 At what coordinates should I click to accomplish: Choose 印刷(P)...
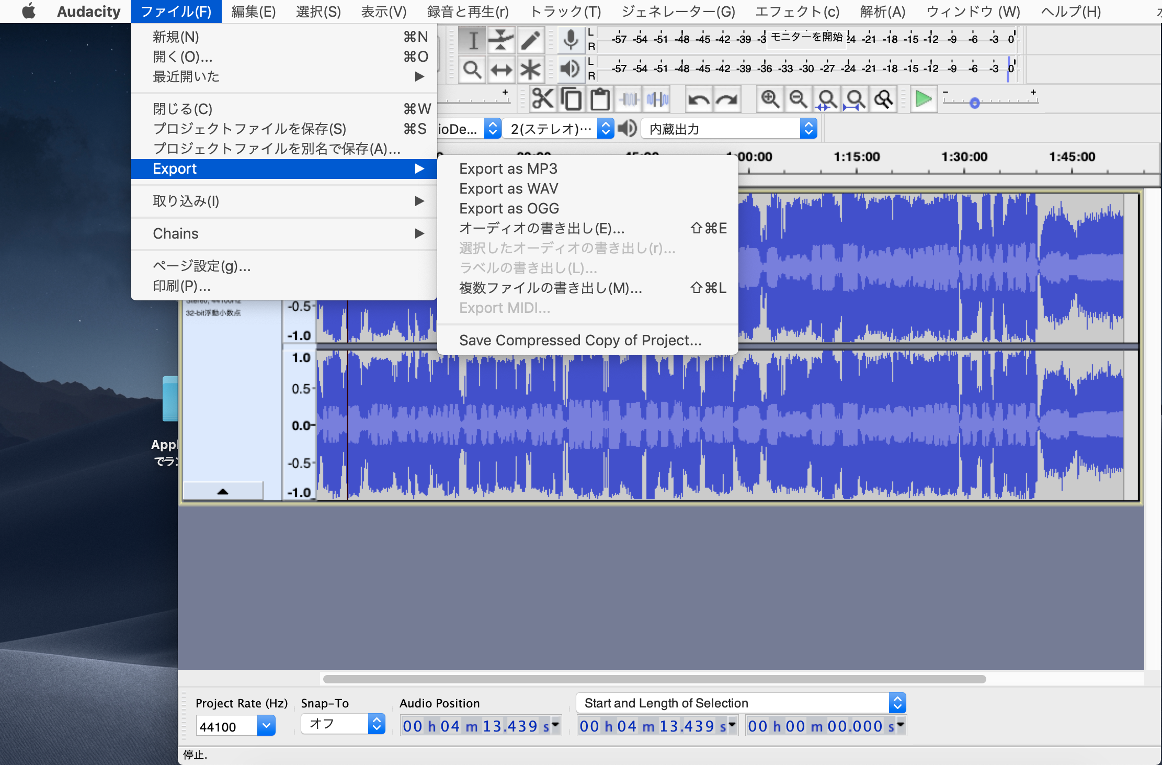pos(284,286)
